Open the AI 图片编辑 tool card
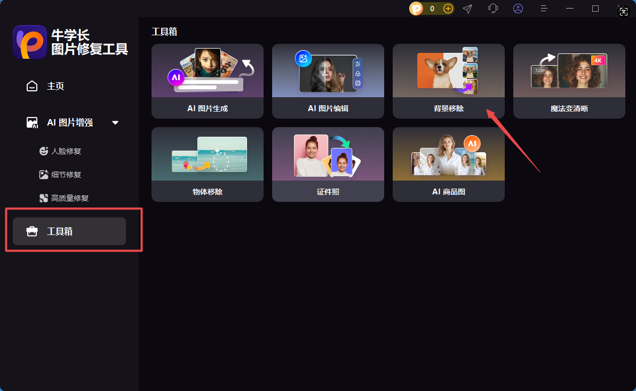The width and height of the screenshot is (636, 391). 328,81
